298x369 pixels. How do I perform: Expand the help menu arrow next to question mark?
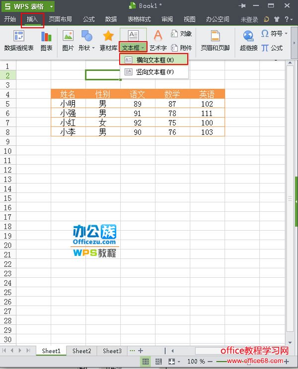click(x=292, y=19)
